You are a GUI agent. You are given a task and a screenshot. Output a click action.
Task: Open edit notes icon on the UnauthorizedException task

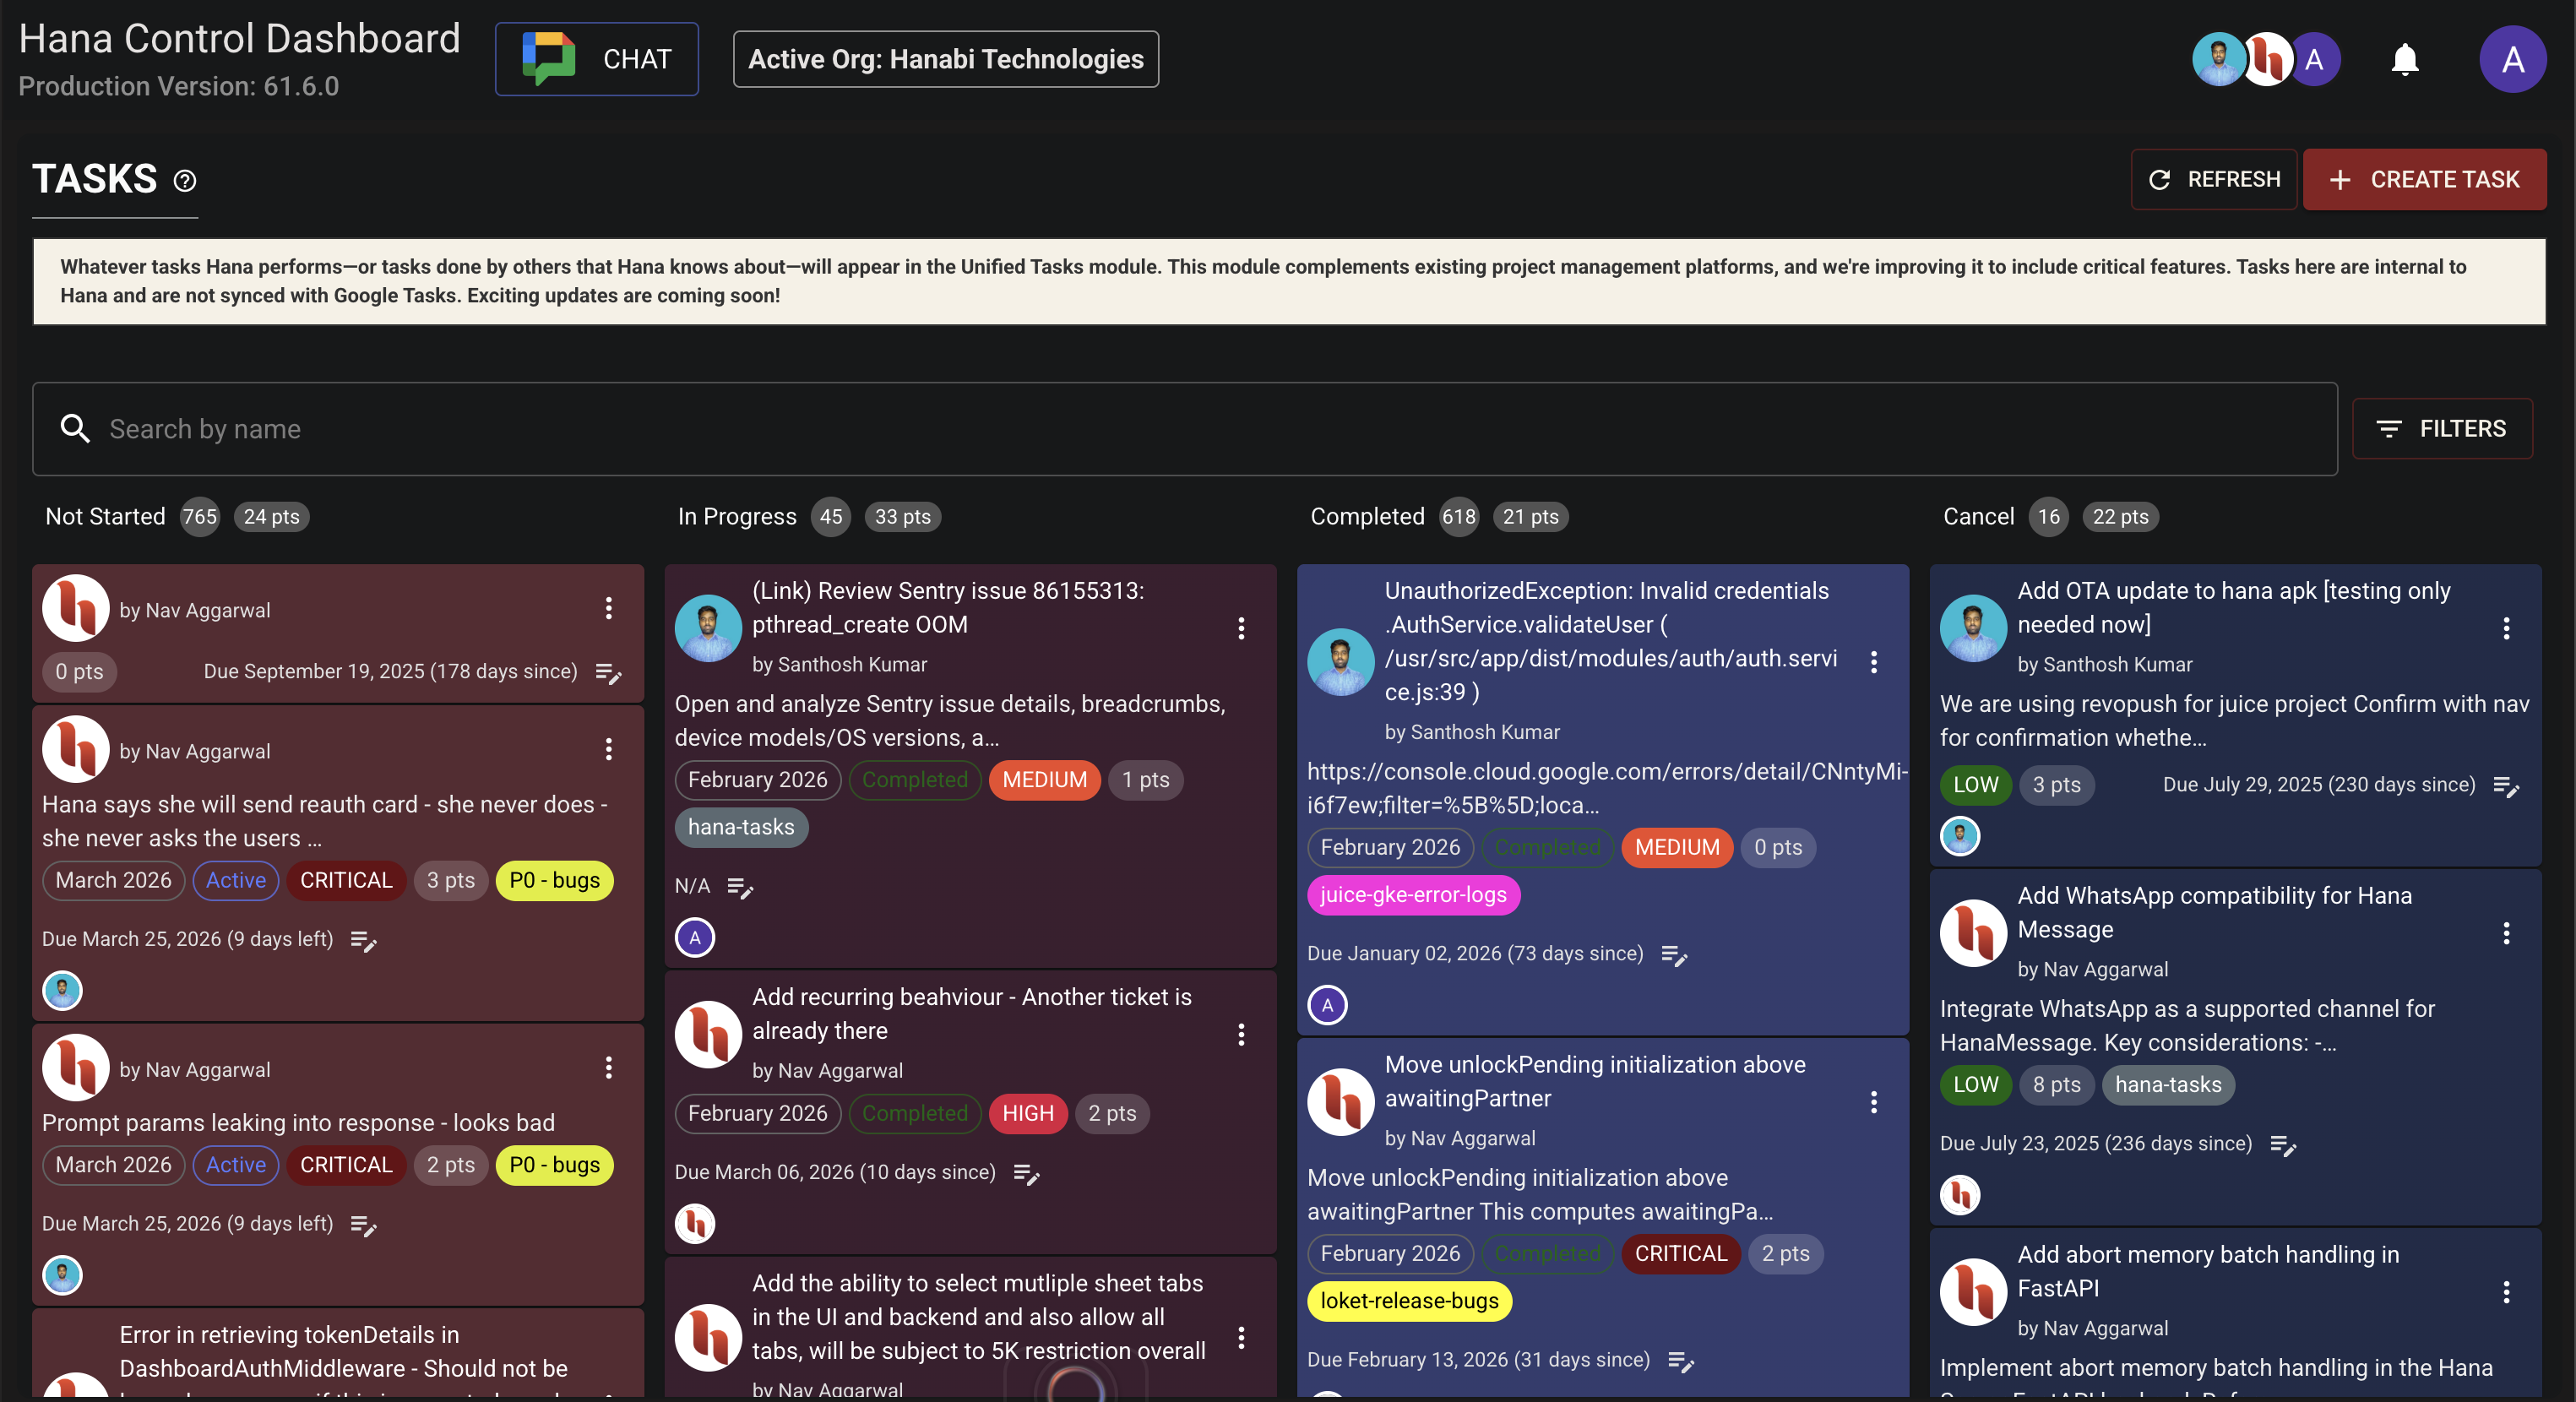1673,955
